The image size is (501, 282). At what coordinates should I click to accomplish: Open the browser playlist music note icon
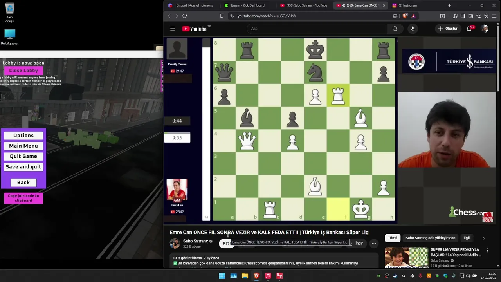click(455, 16)
